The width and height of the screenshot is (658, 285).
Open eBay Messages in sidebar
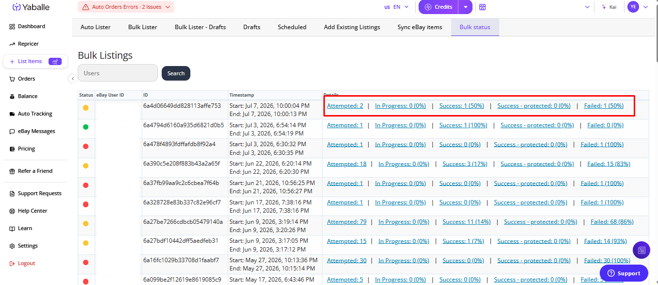click(x=36, y=131)
